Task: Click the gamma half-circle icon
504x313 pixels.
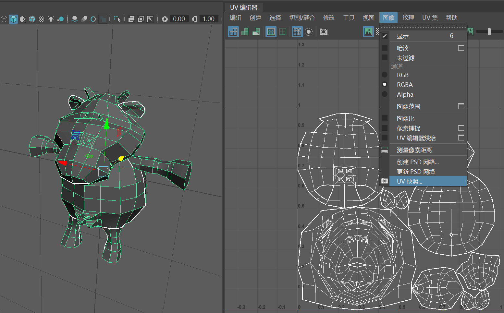Action: [194, 19]
